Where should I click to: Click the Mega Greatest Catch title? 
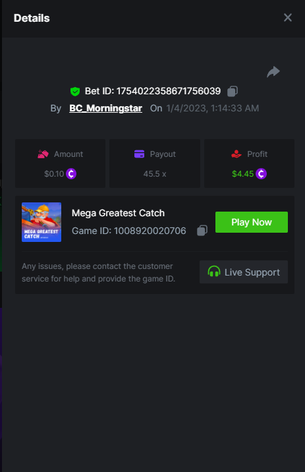pyautogui.click(x=118, y=213)
